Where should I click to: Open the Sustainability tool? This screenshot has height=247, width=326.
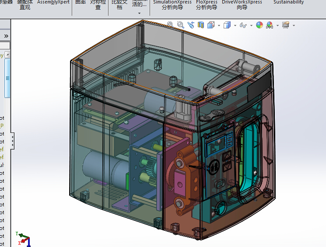pos(288,2)
